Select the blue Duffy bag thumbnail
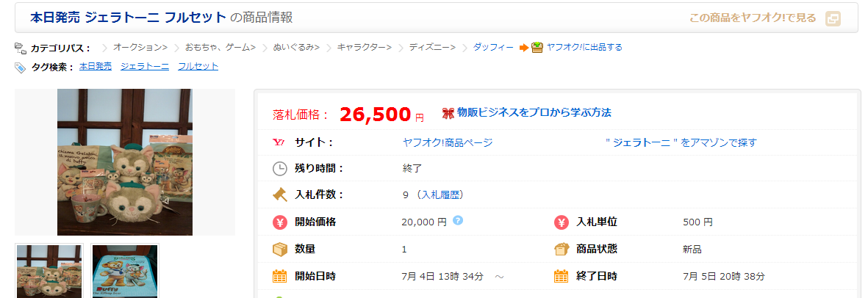Screen dimensions: 868x298 [x=125, y=271]
